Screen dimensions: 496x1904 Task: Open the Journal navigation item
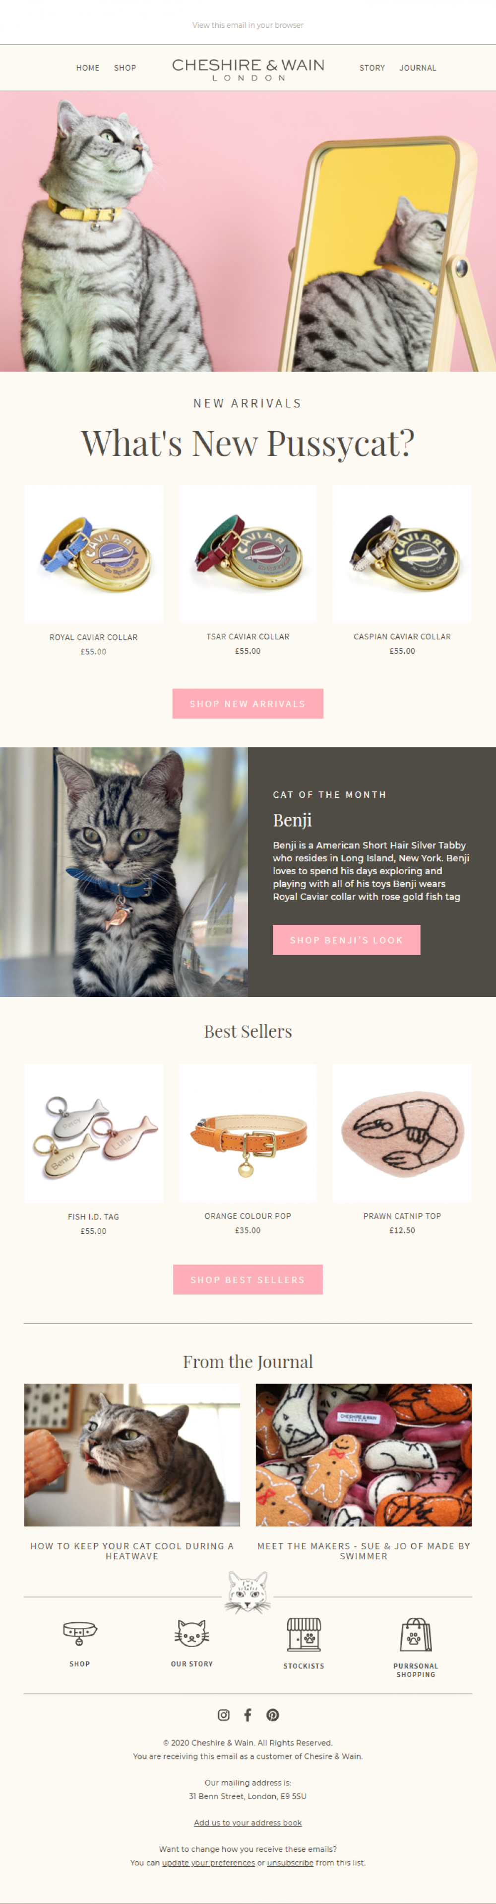(x=418, y=68)
